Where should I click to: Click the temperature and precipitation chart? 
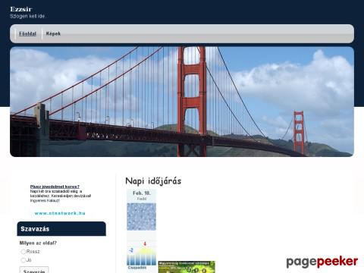coord(142,253)
